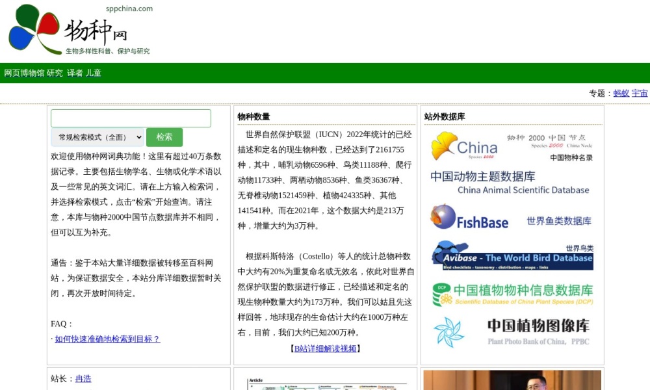
Task: Click the 物种网 clover logo
Action: point(31,31)
